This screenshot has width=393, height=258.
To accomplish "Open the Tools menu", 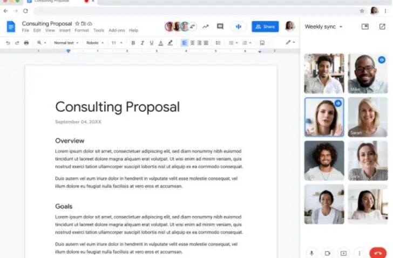I will click(x=98, y=30).
